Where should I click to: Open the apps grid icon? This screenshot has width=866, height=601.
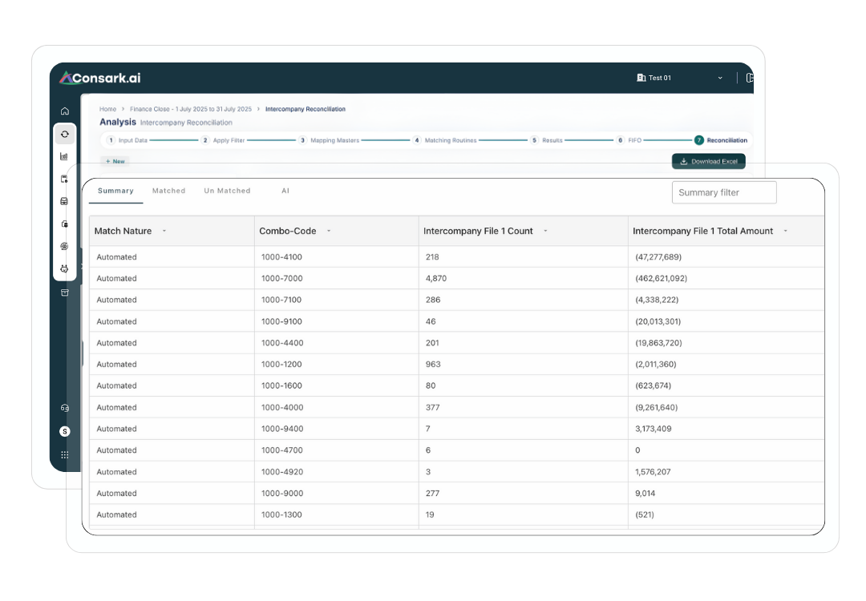tap(65, 454)
